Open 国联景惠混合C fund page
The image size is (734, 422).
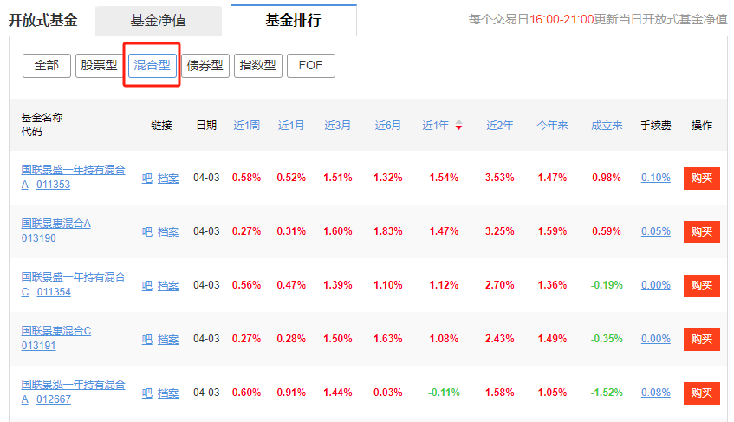pos(56,331)
